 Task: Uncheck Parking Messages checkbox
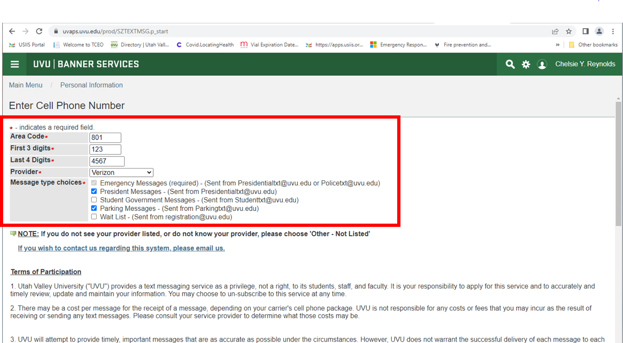94,208
